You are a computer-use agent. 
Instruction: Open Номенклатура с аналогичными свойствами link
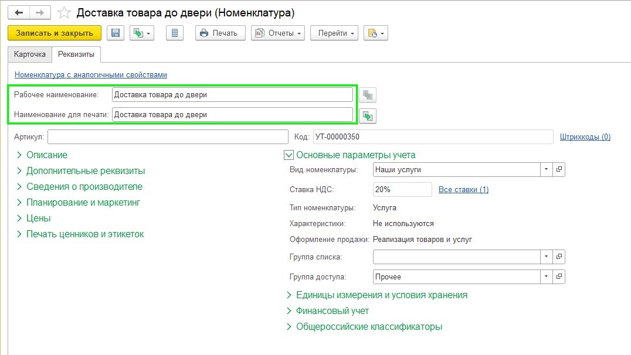click(90, 75)
